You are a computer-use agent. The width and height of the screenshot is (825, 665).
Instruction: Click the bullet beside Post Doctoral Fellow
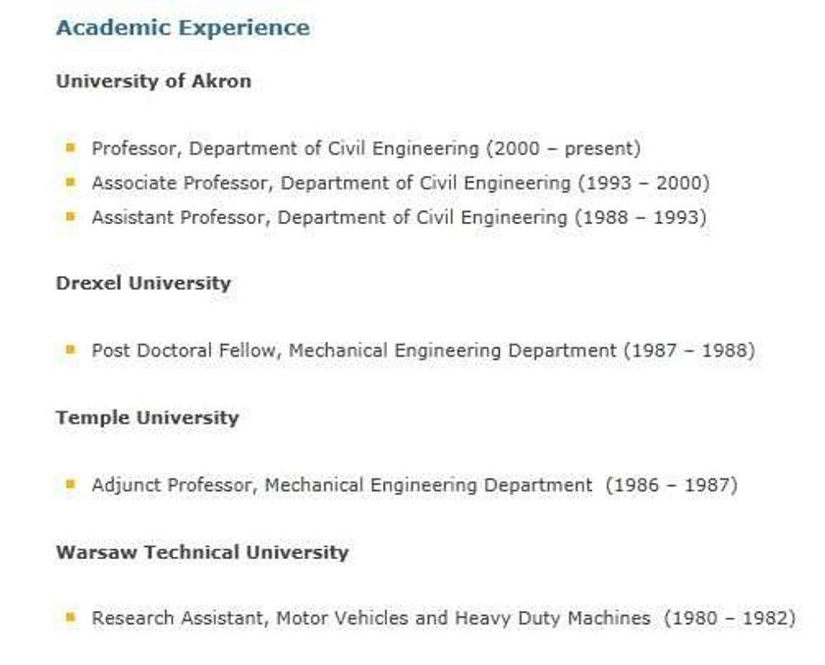pos(71,350)
